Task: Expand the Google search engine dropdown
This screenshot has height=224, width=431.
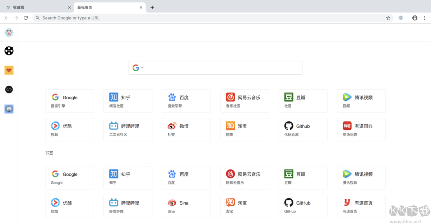Action: pos(137,68)
